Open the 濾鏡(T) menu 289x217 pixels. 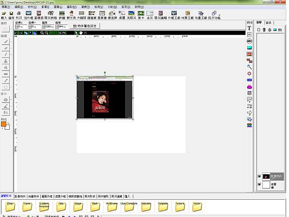85,7
